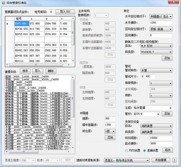Click z value 8.859

click(65, 50)
